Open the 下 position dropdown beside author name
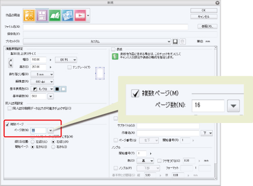The width and height of the screenshot is (253, 186). click(x=207, y=133)
